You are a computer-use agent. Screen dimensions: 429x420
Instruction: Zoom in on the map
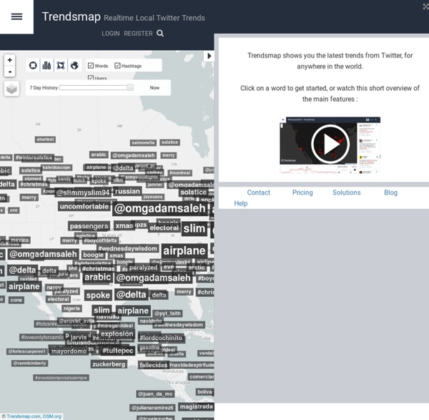(x=10, y=60)
